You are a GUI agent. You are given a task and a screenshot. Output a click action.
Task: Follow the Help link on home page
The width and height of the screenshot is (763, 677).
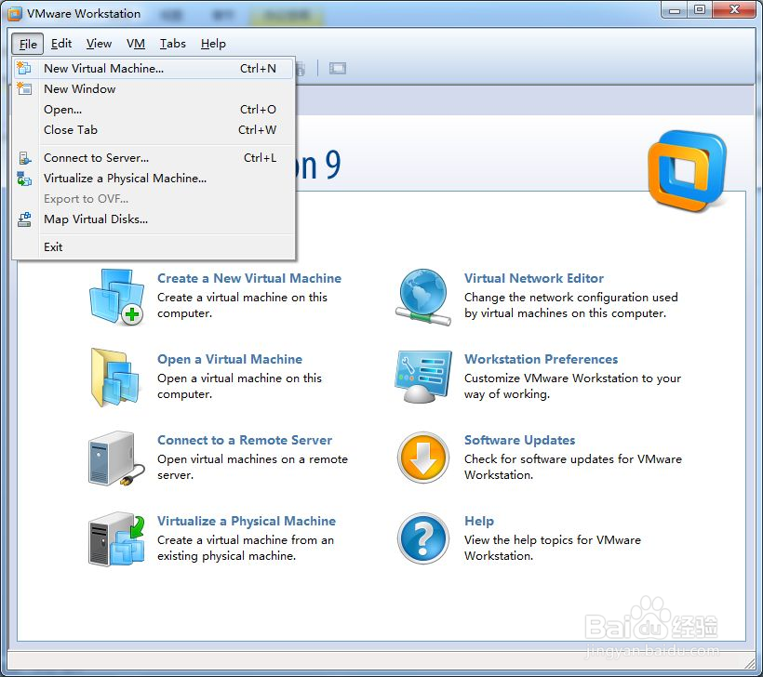479,521
